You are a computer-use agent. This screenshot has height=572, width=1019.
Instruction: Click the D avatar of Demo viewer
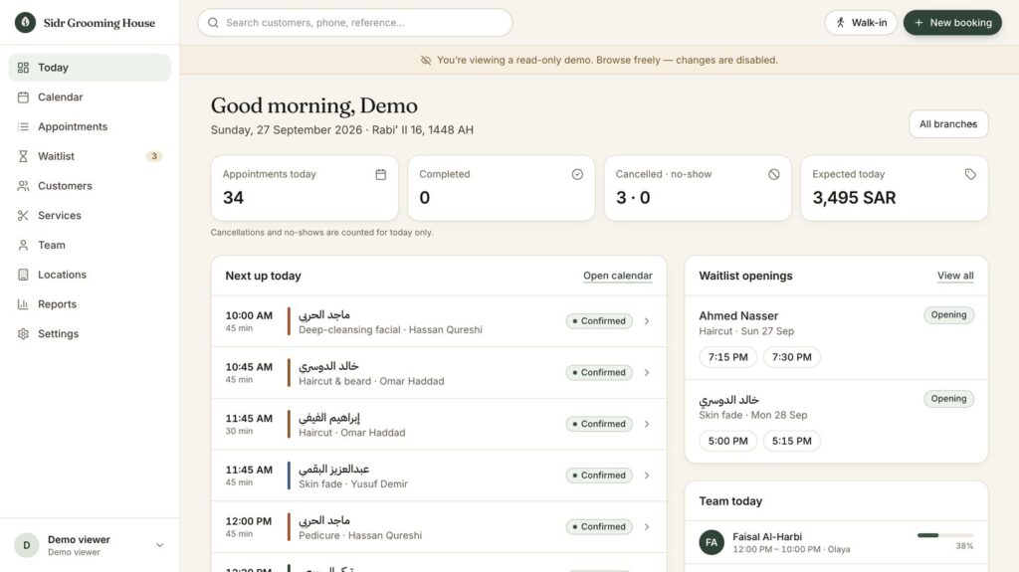click(27, 545)
